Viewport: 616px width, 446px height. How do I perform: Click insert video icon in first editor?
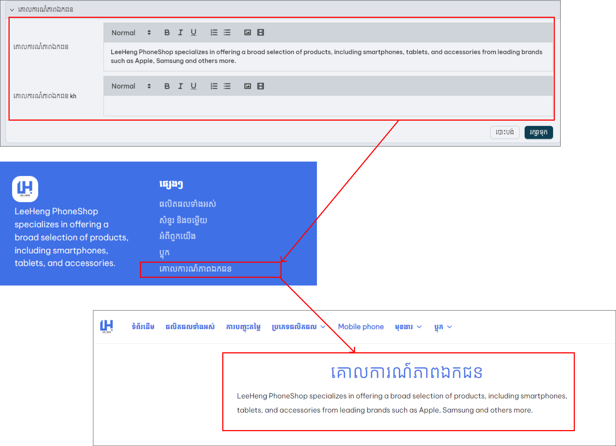click(x=261, y=32)
